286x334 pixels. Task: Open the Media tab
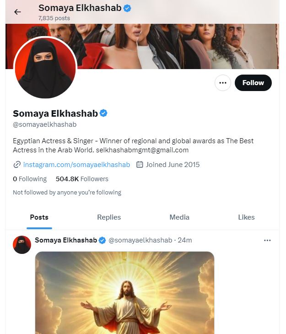(179, 217)
